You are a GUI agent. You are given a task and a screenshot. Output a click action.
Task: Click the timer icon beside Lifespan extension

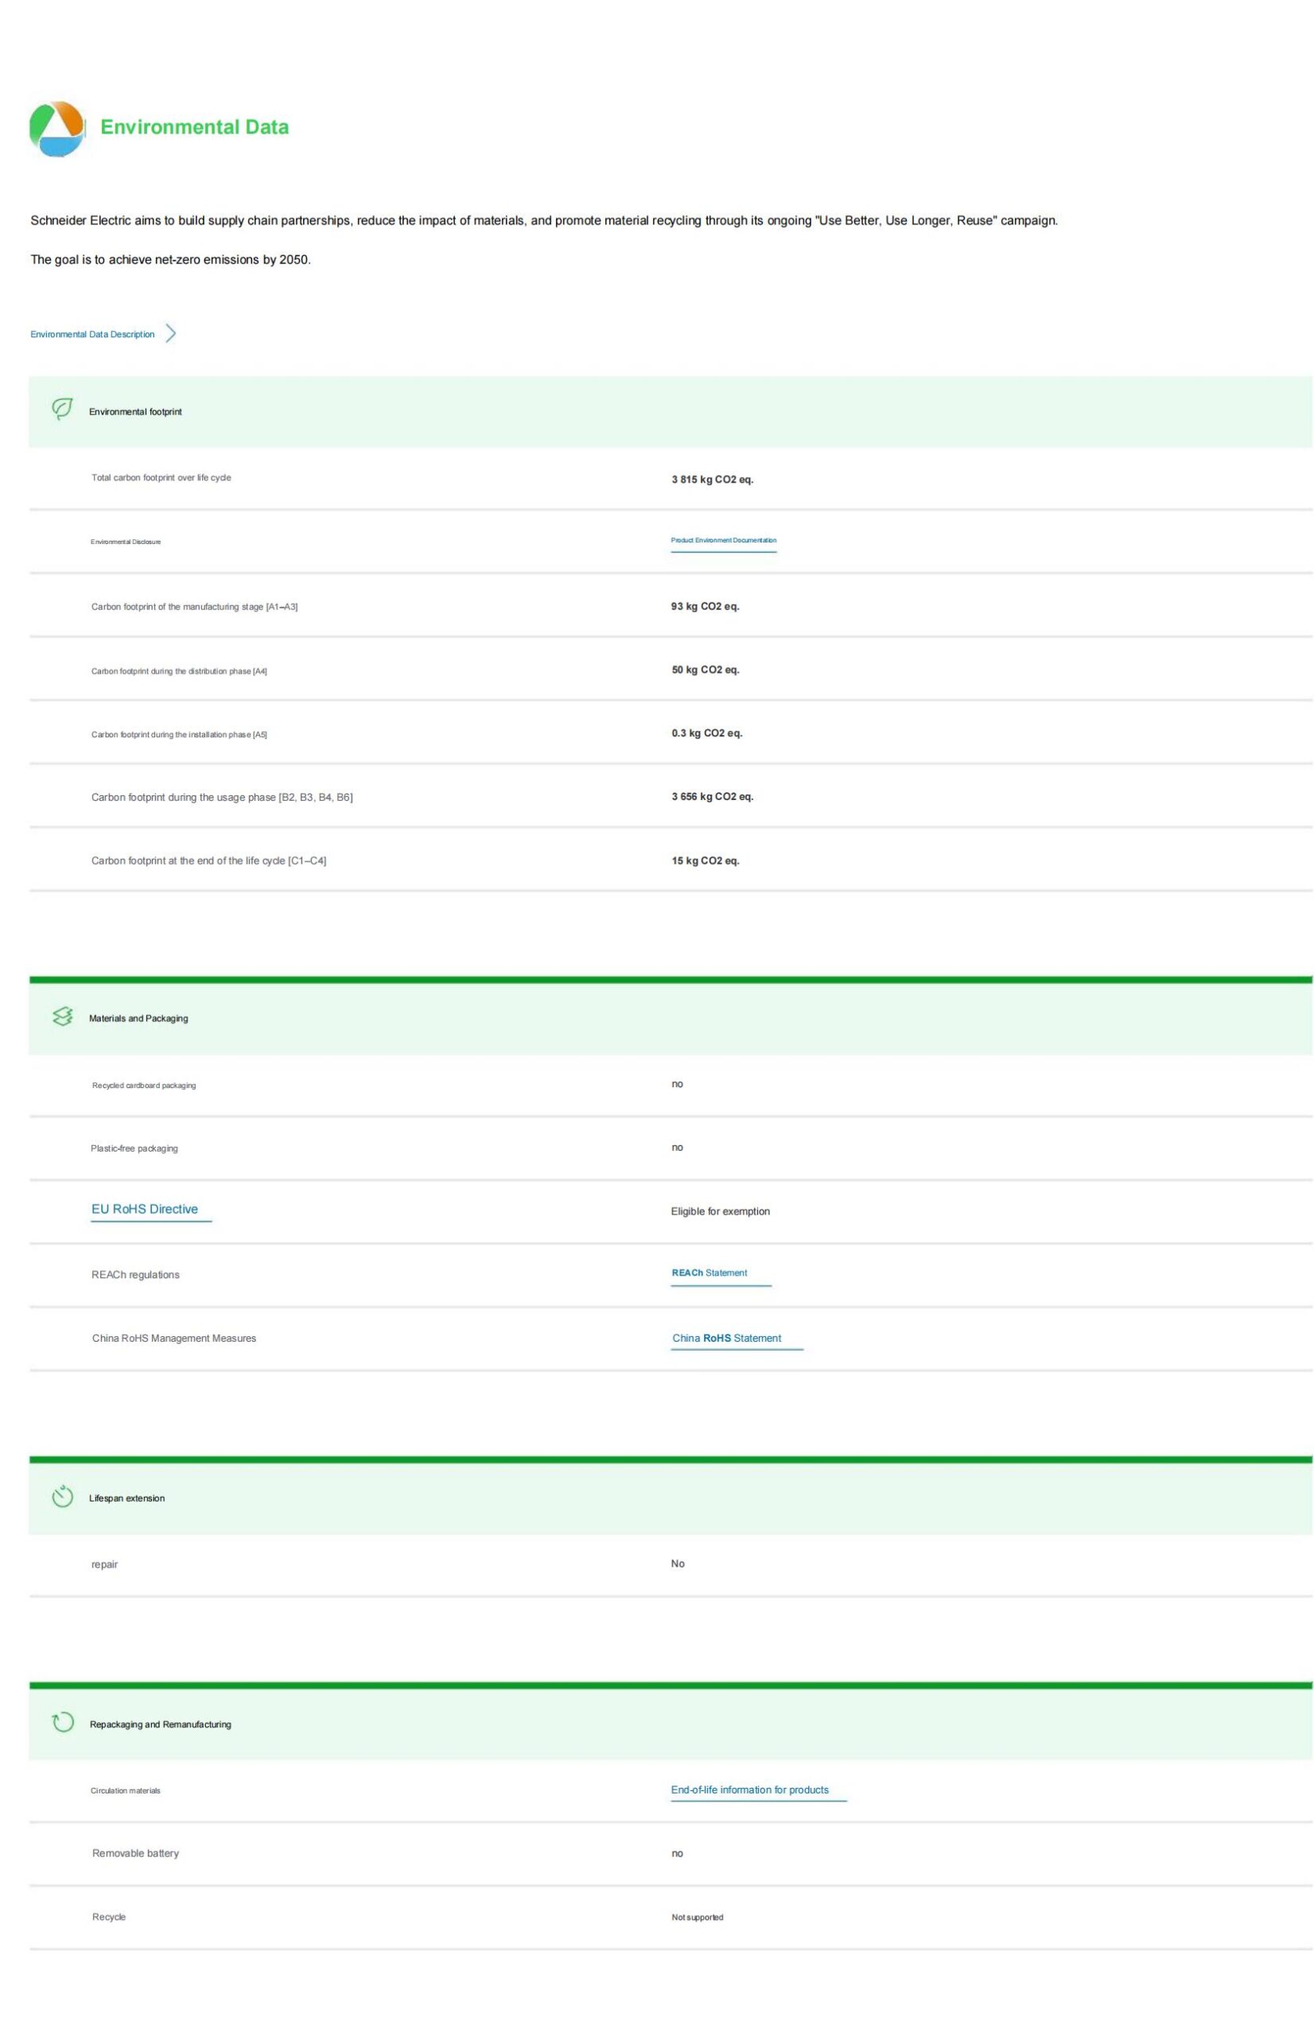[62, 1497]
